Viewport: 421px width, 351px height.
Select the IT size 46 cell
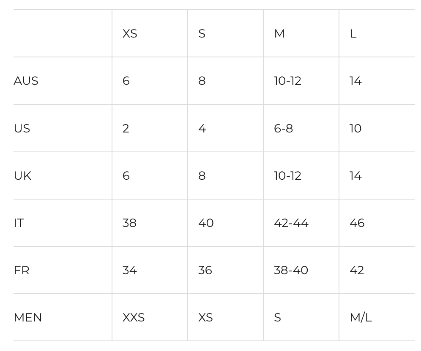pyautogui.click(x=357, y=223)
